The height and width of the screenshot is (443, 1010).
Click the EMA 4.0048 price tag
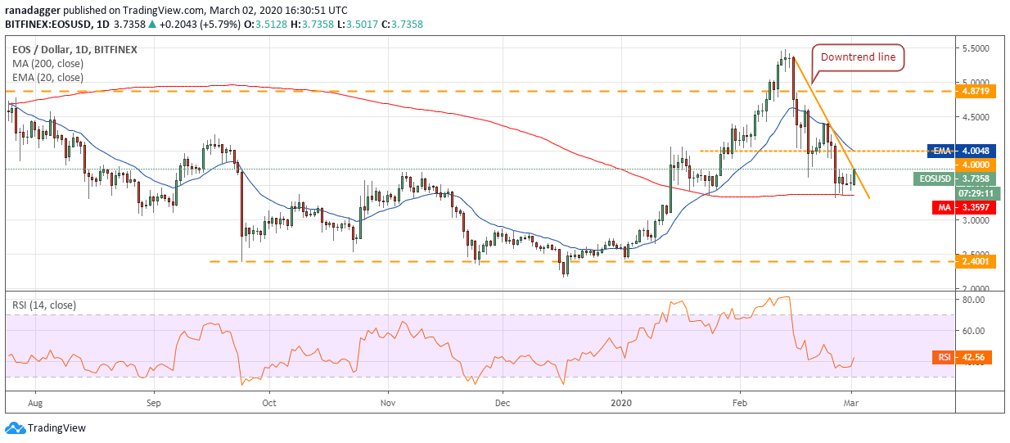962,151
